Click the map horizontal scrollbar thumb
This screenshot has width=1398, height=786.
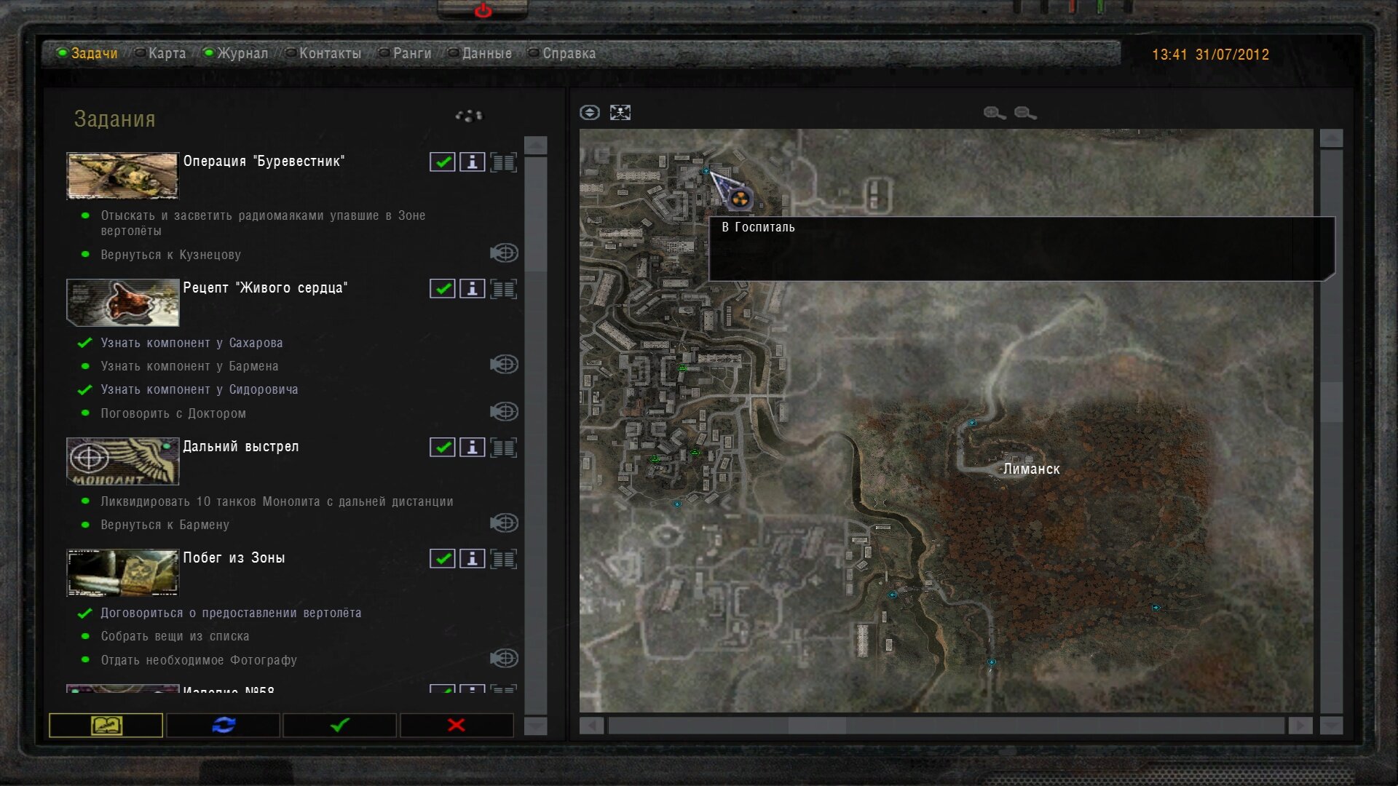[818, 726]
